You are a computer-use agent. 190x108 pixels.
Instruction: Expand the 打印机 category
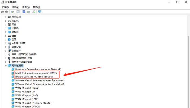[6, 21]
